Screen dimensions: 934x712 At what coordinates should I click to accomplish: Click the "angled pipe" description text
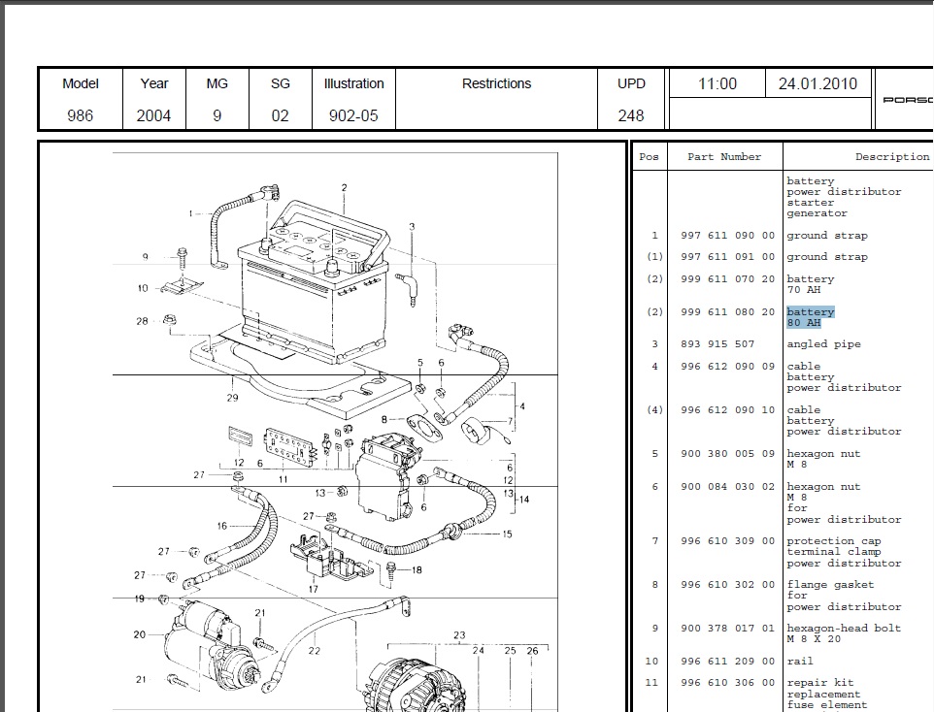coord(822,344)
